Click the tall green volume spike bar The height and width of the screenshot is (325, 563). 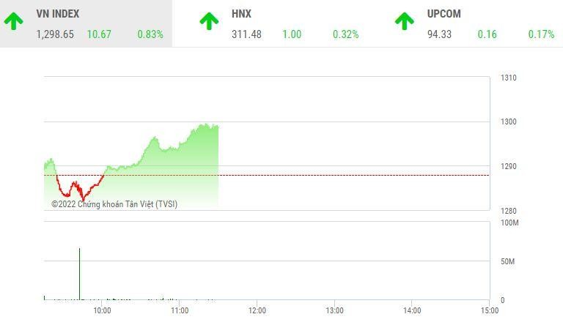point(79,274)
